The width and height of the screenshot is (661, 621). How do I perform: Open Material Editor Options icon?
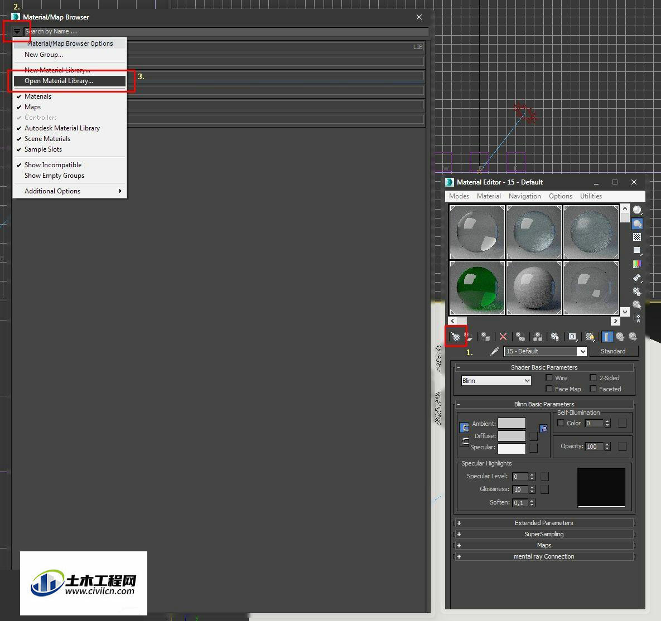point(637,291)
